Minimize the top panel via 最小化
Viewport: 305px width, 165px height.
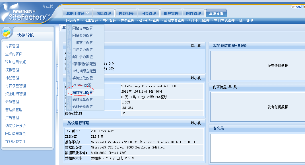pyautogui.click(x=196, y=46)
